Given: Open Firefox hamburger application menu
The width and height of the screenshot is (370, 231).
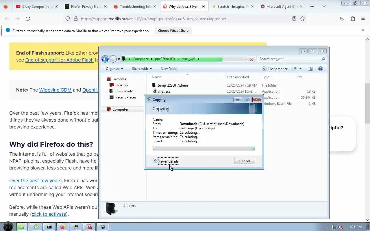Looking at the screenshot, I should click(x=363, y=18).
